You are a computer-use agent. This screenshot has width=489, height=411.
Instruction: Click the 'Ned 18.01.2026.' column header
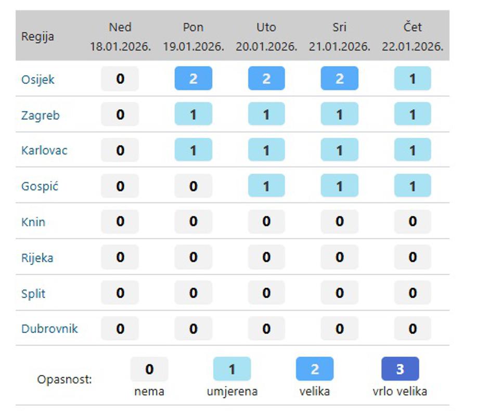tap(120, 36)
